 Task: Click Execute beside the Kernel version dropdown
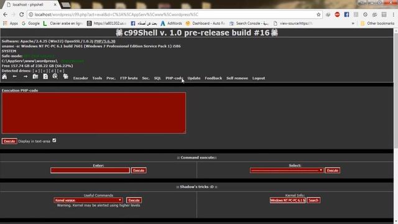tap(134, 200)
